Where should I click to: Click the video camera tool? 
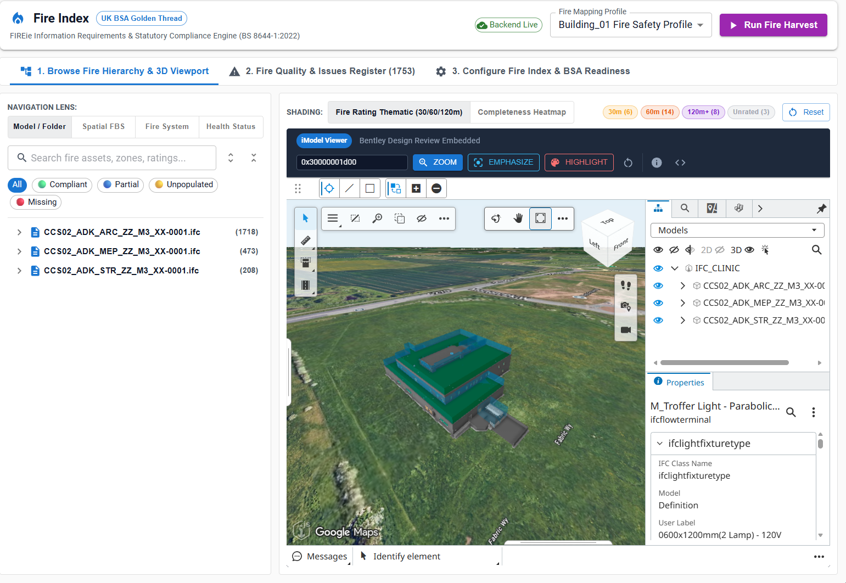click(x=626, y=330)
